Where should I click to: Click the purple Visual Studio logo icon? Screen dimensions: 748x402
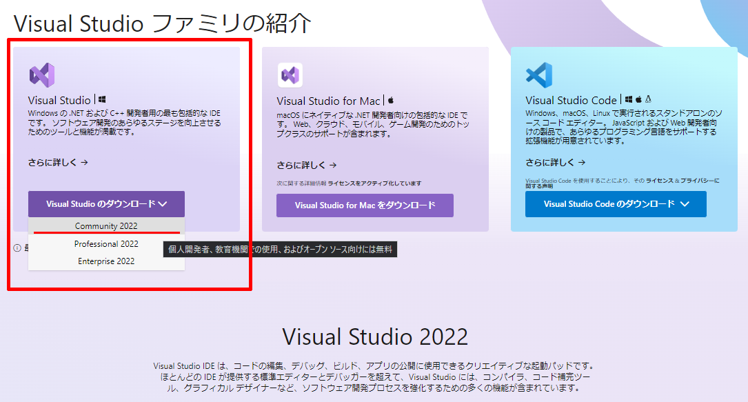click(42, 75)
